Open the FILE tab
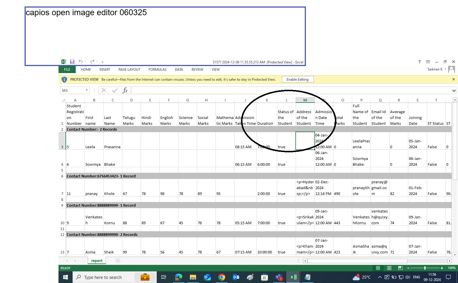Viewport: 458px width, 283px height. [x=67, y=70]
